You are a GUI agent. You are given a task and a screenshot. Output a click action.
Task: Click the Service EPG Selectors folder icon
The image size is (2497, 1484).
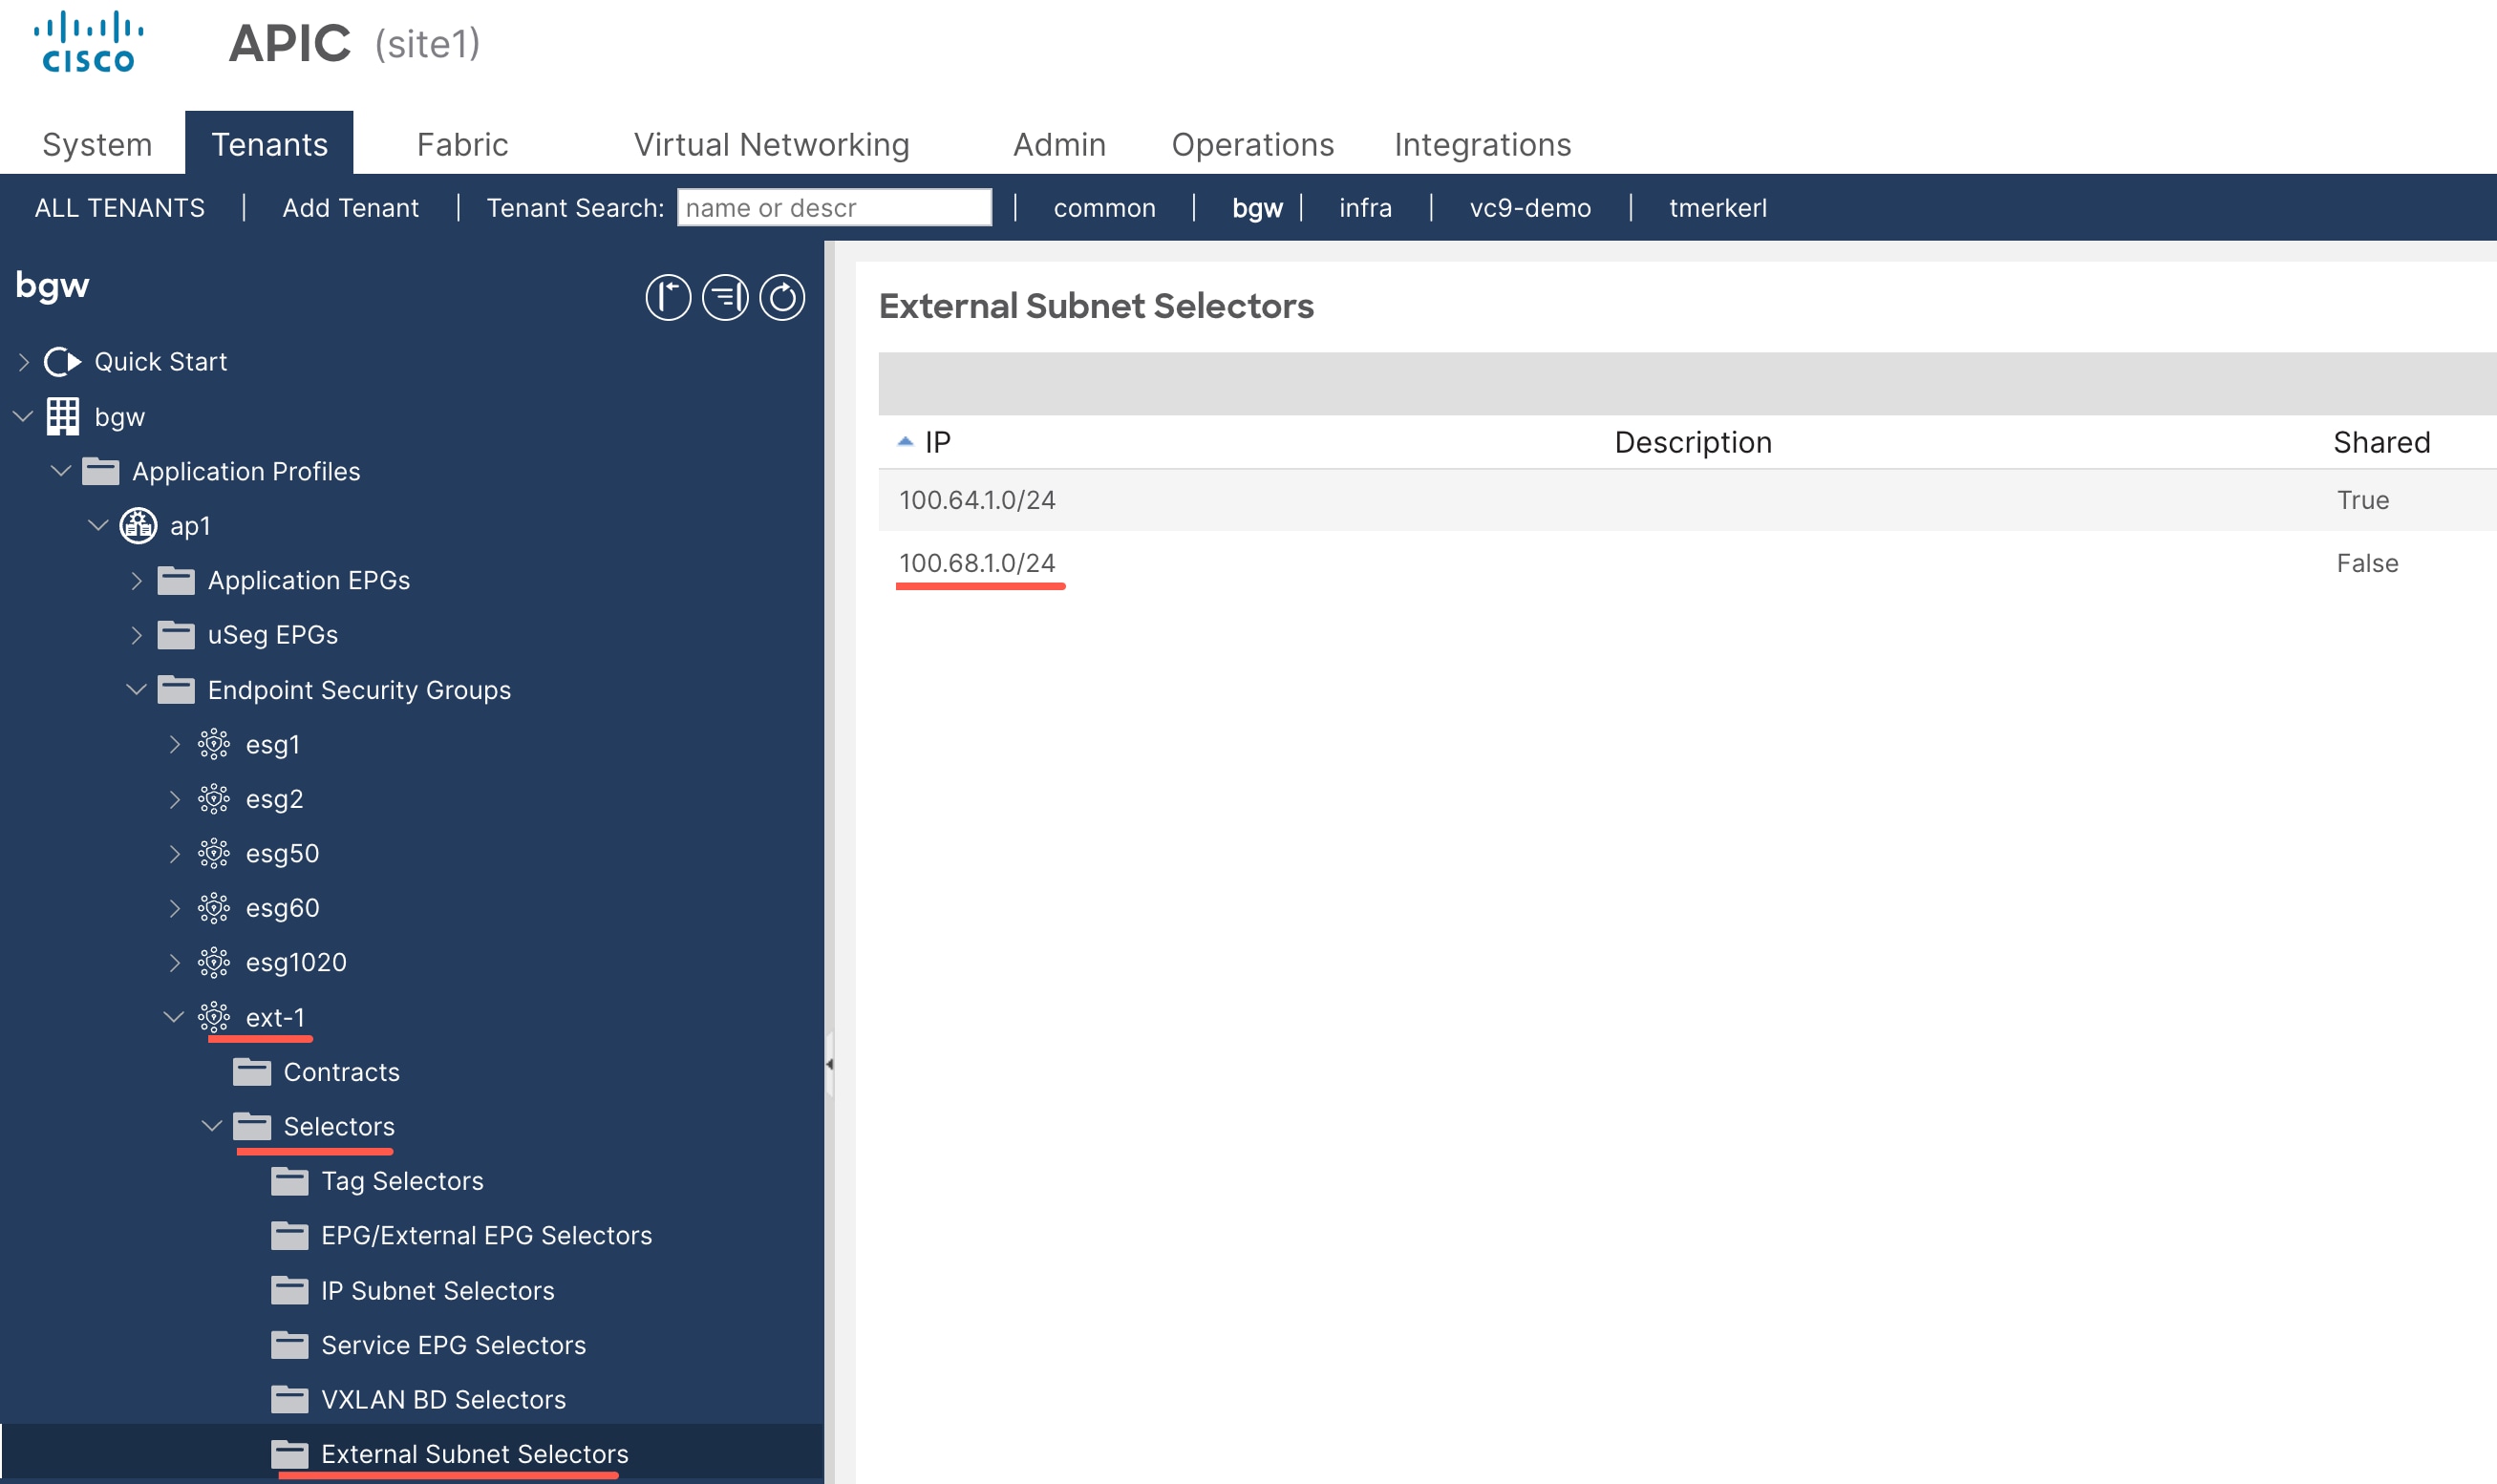click(x=290, y=1345)
